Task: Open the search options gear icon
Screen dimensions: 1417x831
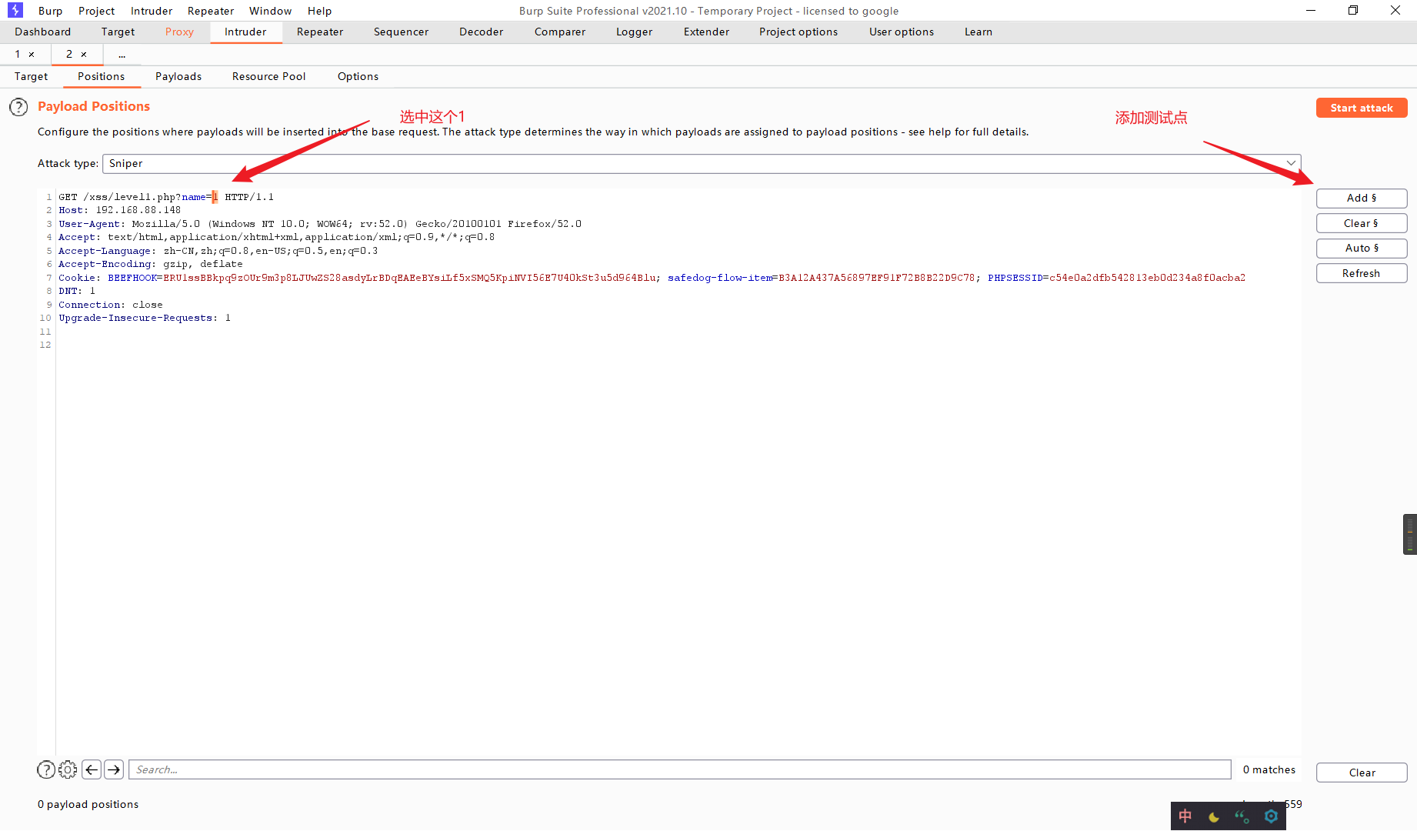Action: [x=68, y=769]
